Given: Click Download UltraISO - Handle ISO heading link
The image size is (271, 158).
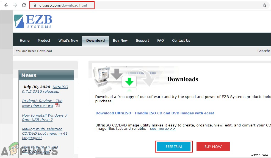Looking at the screenshot, I should pyautogui.click(x=155, y=113).
